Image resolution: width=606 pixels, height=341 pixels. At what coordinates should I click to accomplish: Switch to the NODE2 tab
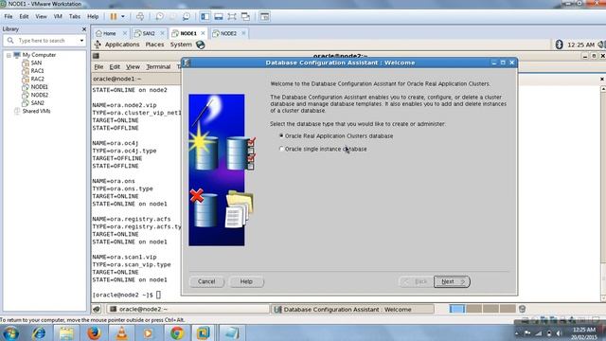coord(228,34)
